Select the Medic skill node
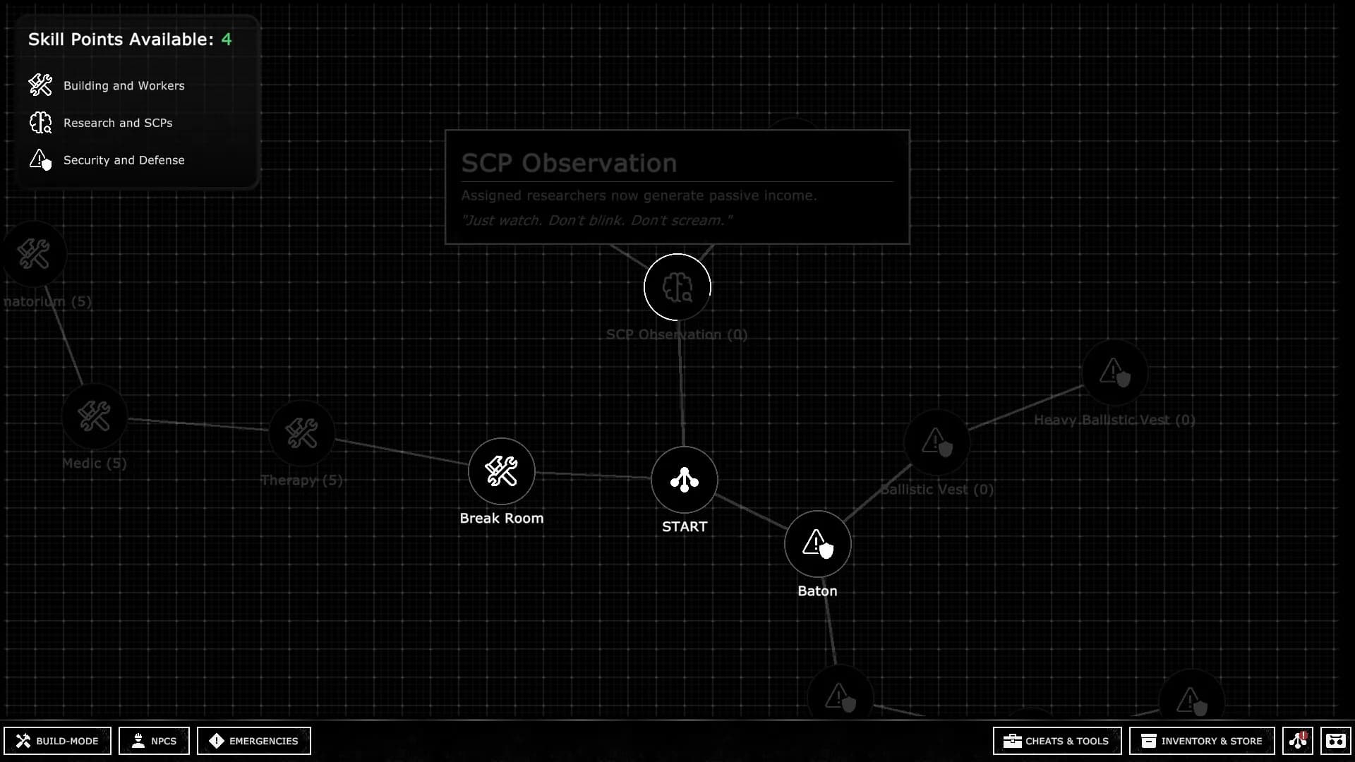Viewport: 1355px width, 762px height. click(95, 416)
